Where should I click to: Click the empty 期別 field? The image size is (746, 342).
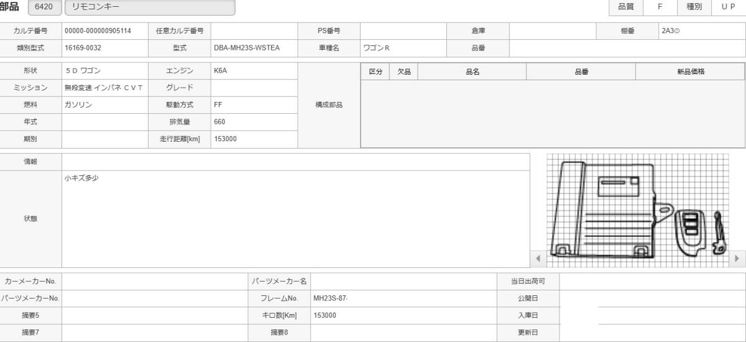point(105,139)
